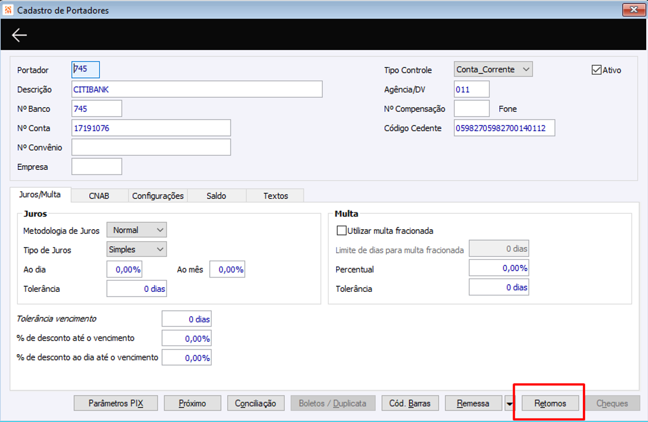648x422 pixels.
Task: Click the Nº Compensação input box
Action: click(472, 108)
